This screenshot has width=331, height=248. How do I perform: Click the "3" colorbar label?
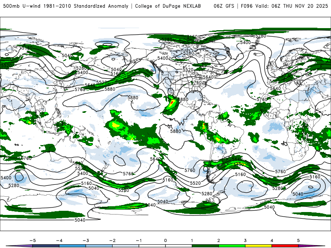pos(245,241)
